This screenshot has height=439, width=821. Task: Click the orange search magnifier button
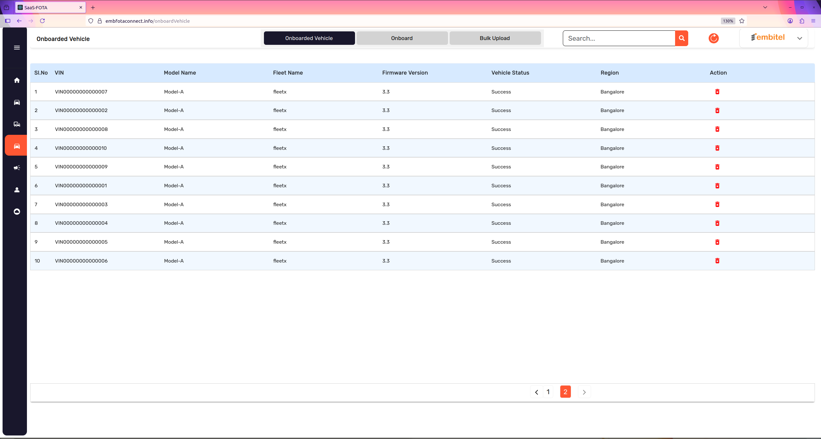pyautogui.click(x=681, y=38)
